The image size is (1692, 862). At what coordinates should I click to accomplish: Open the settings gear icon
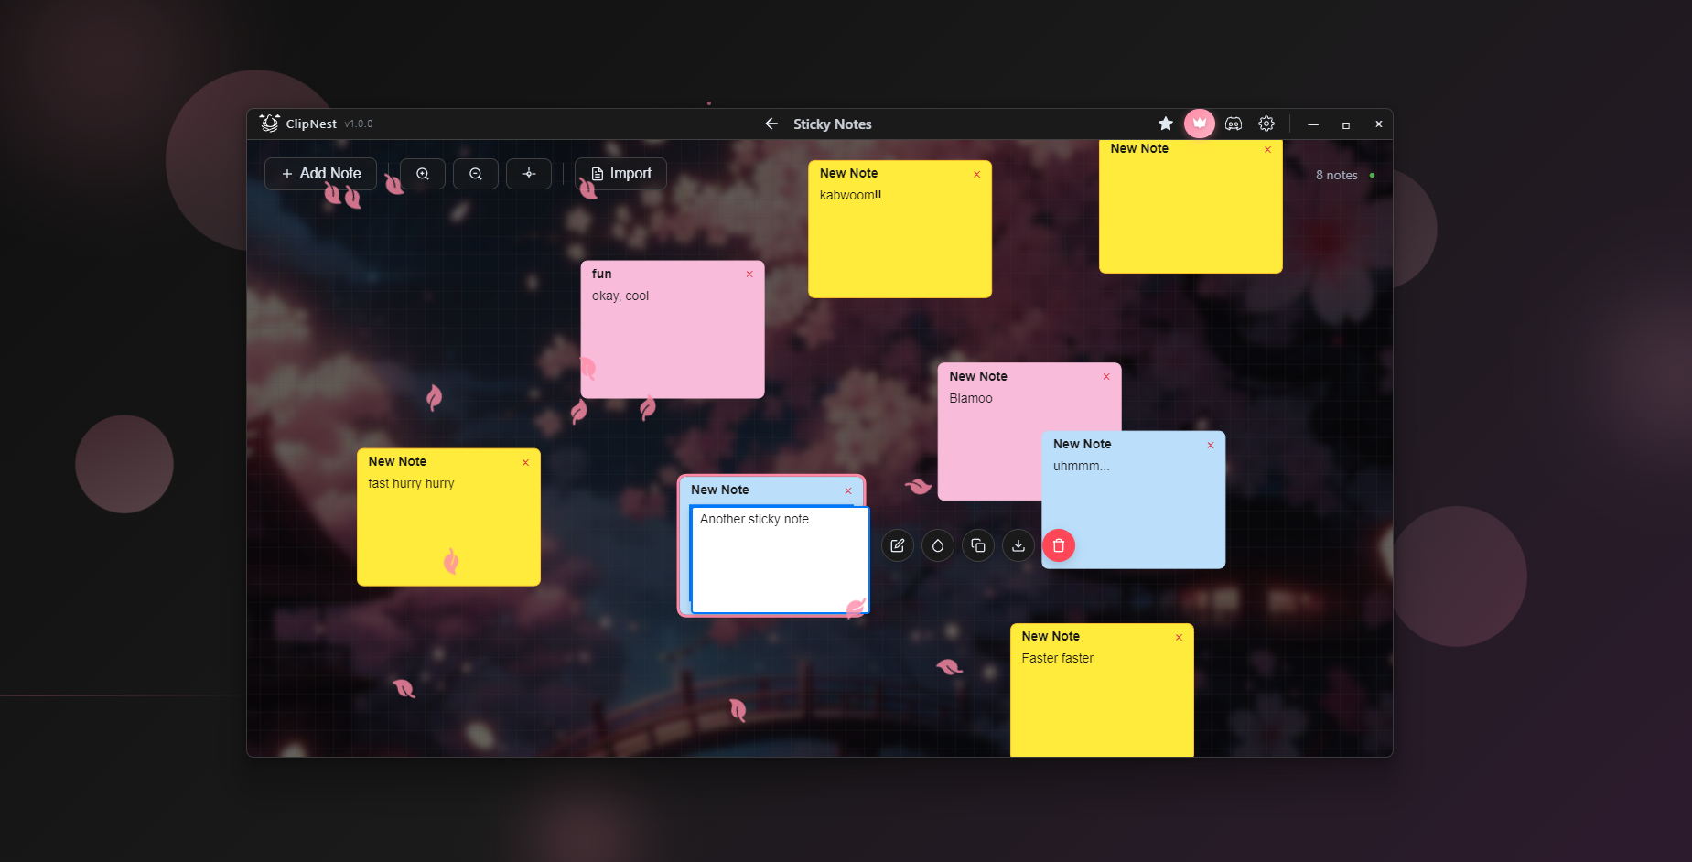[x=1266, y=124]
